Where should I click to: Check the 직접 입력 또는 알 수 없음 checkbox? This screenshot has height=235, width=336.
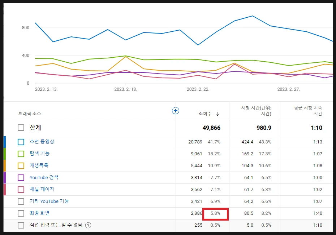click(x=21, y=225)
